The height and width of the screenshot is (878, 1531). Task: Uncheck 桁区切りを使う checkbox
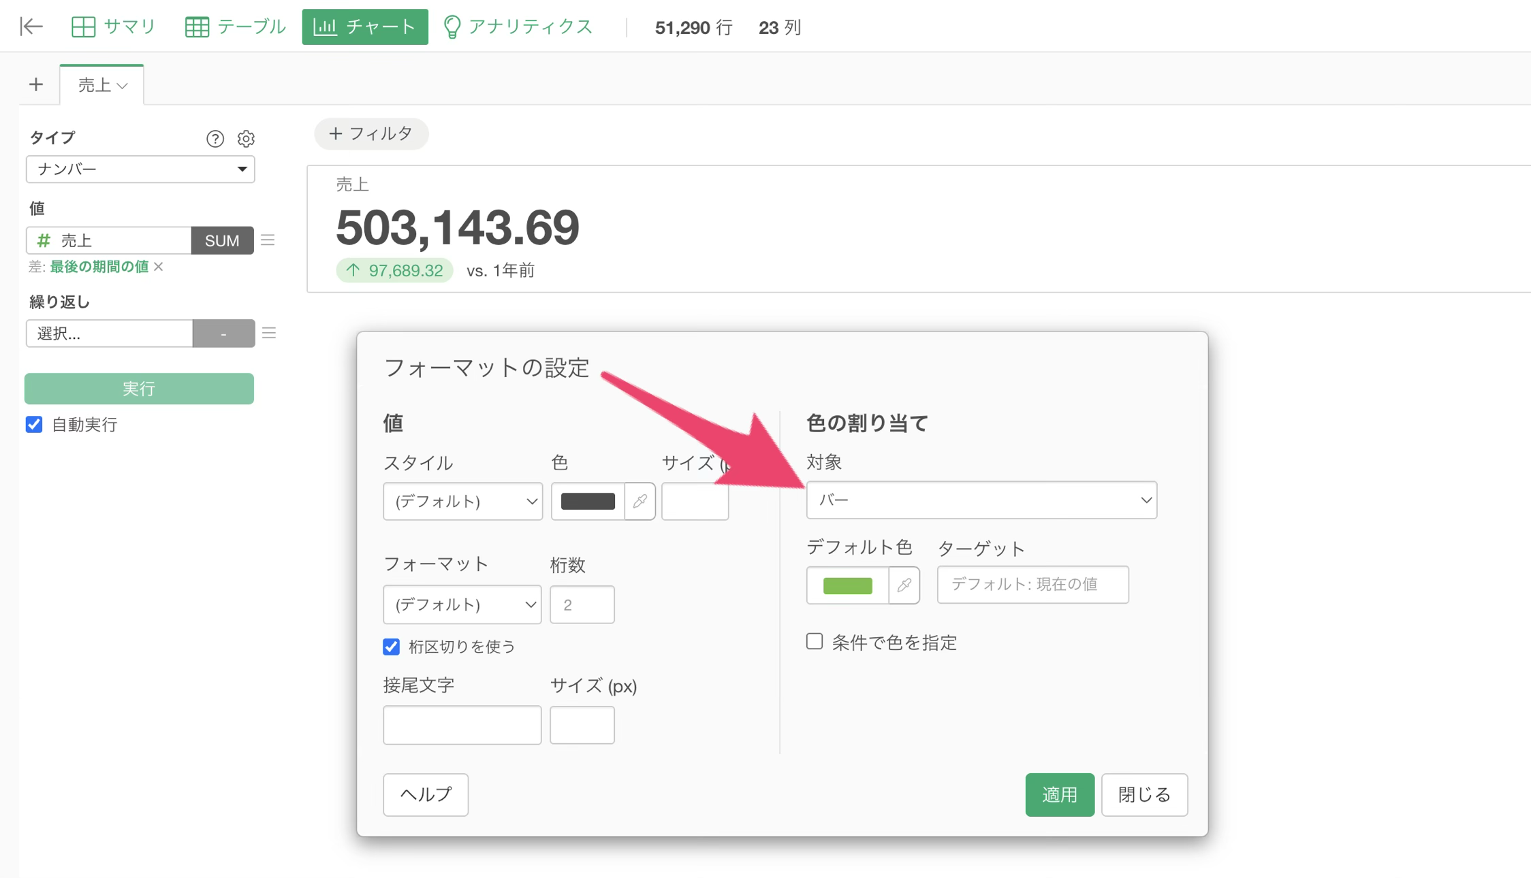(391, 647)
